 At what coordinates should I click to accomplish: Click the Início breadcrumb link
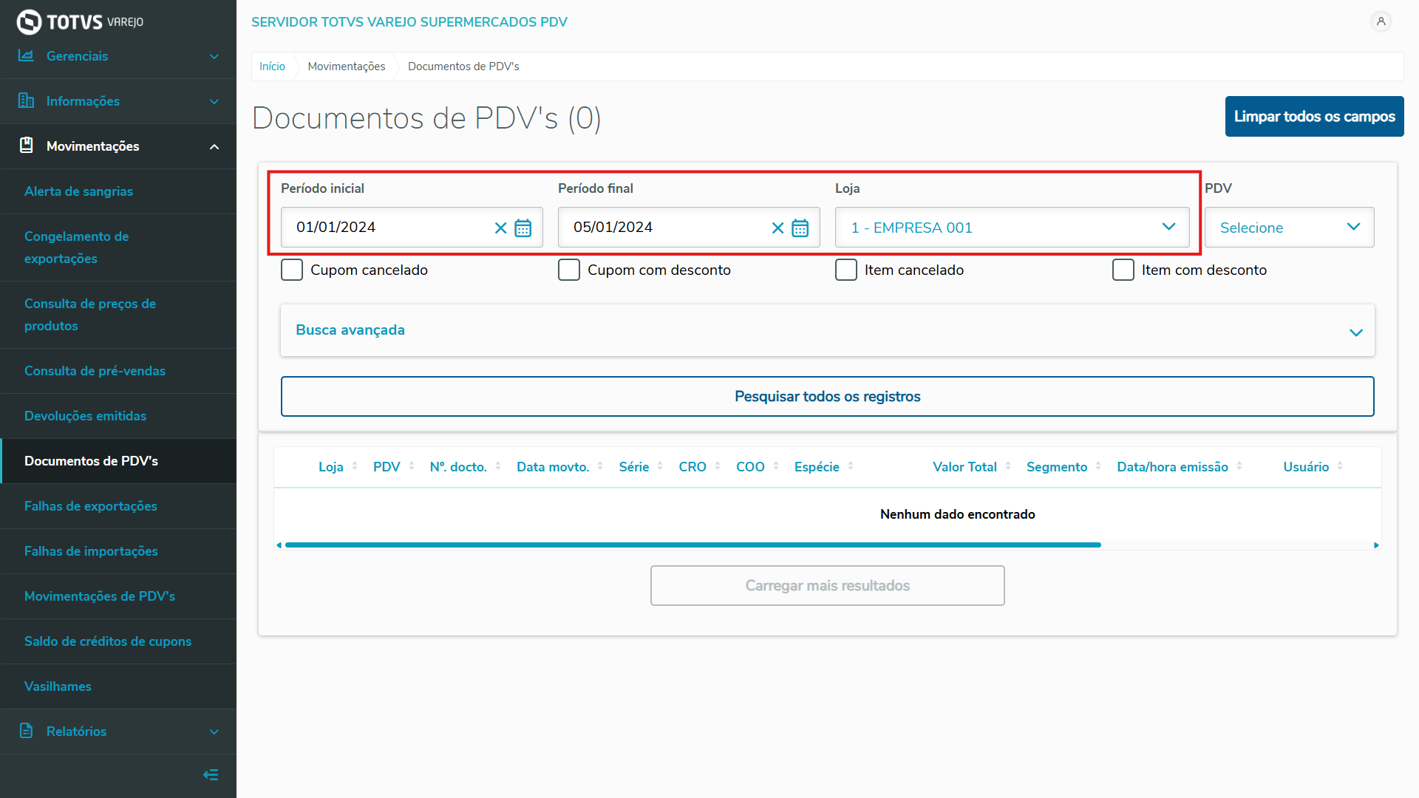pos(272,66)
